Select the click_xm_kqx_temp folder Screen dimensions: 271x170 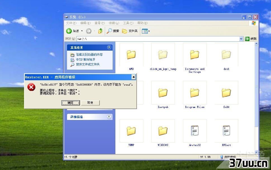(163, 55)
